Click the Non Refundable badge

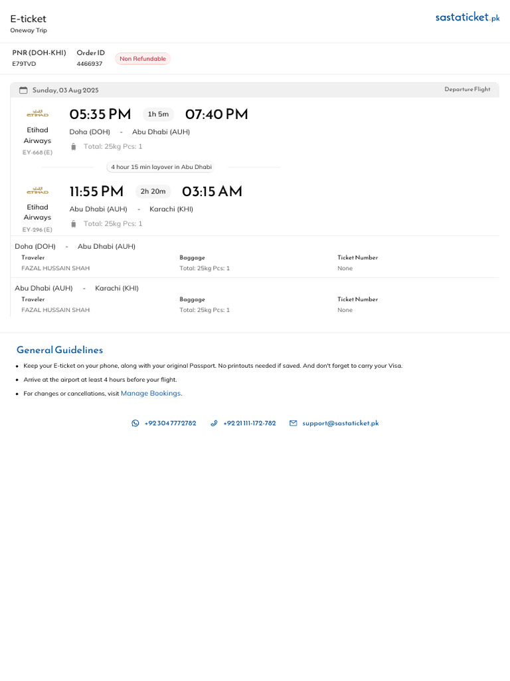(x=143, y=59)
